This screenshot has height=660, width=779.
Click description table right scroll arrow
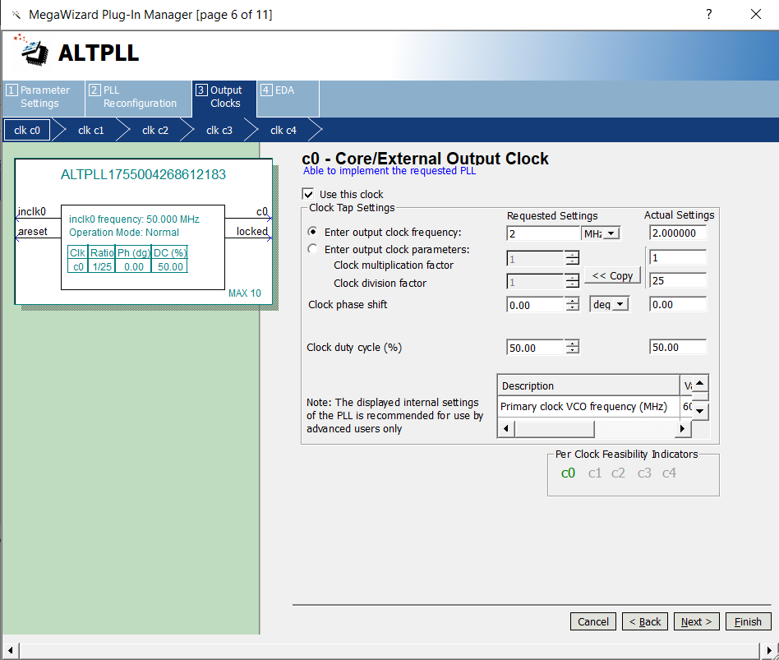pyautogui.click(x=682, y=428)
